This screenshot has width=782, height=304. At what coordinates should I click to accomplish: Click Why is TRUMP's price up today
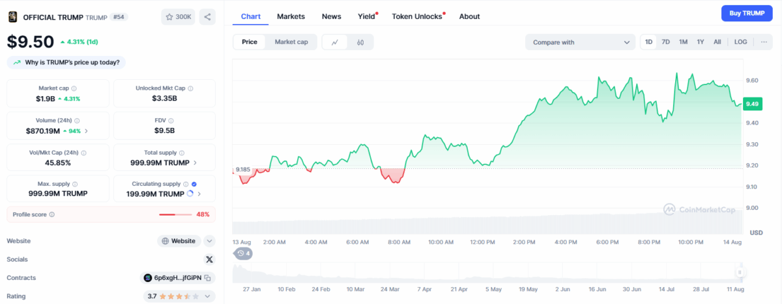pyautogui.click(x=68, y=62)
